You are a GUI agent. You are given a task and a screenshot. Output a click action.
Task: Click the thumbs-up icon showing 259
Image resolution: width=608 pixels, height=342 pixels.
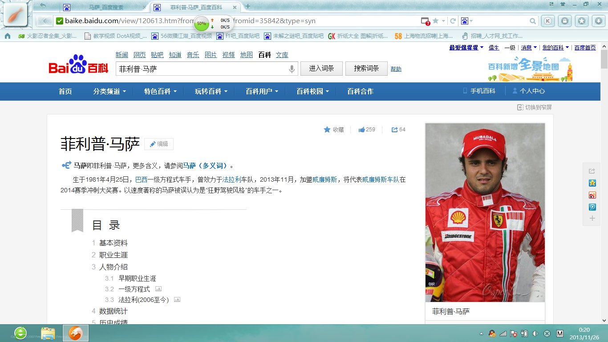(x=361, y=130)
